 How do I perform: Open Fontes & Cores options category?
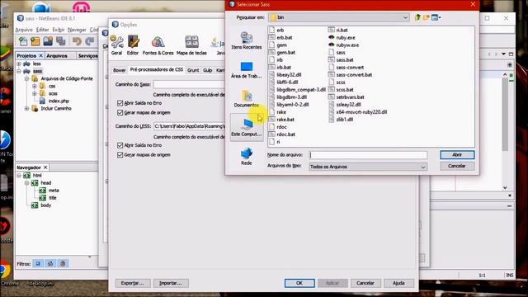pos(158,45)
